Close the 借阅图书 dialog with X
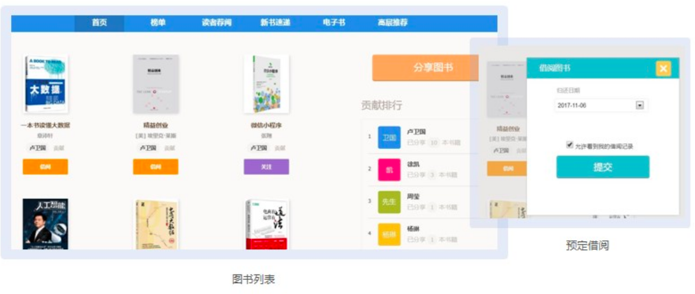This screenshot has height=294, width=695. (x=663, y=69)
